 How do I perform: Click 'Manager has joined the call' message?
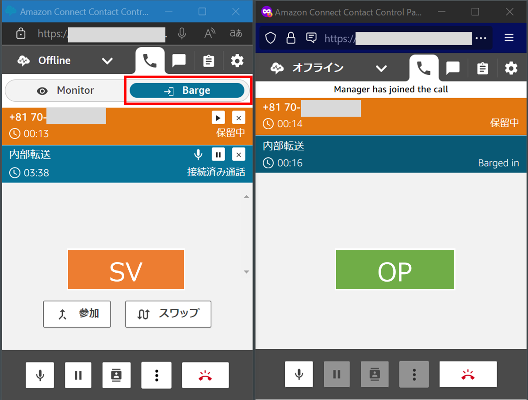click(x=391, y=90)
